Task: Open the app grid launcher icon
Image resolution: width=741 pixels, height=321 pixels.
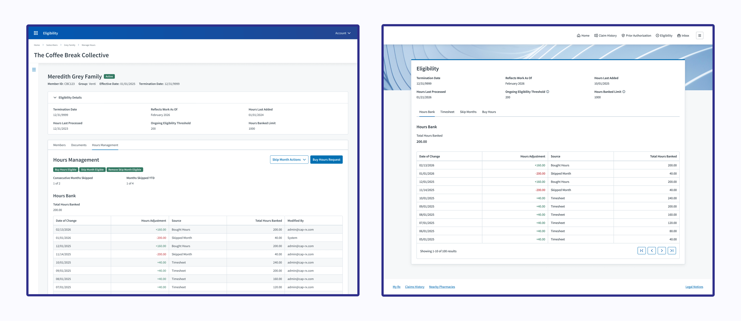Action: coord(36,33)
